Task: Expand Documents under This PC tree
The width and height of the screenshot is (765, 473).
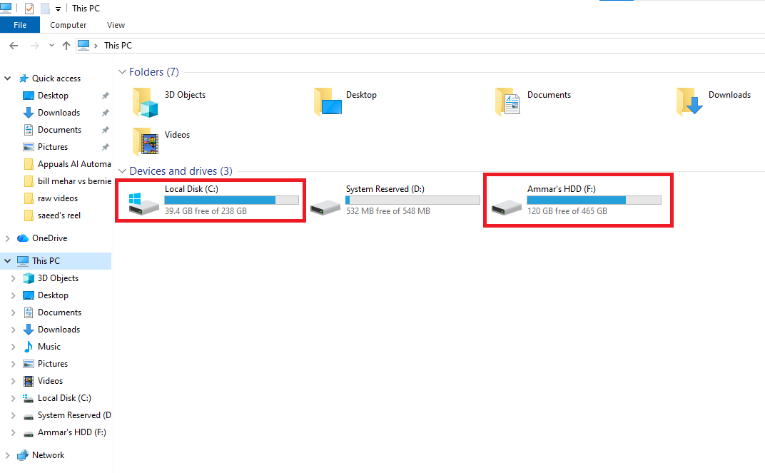Action: click(x=13, y=312)
